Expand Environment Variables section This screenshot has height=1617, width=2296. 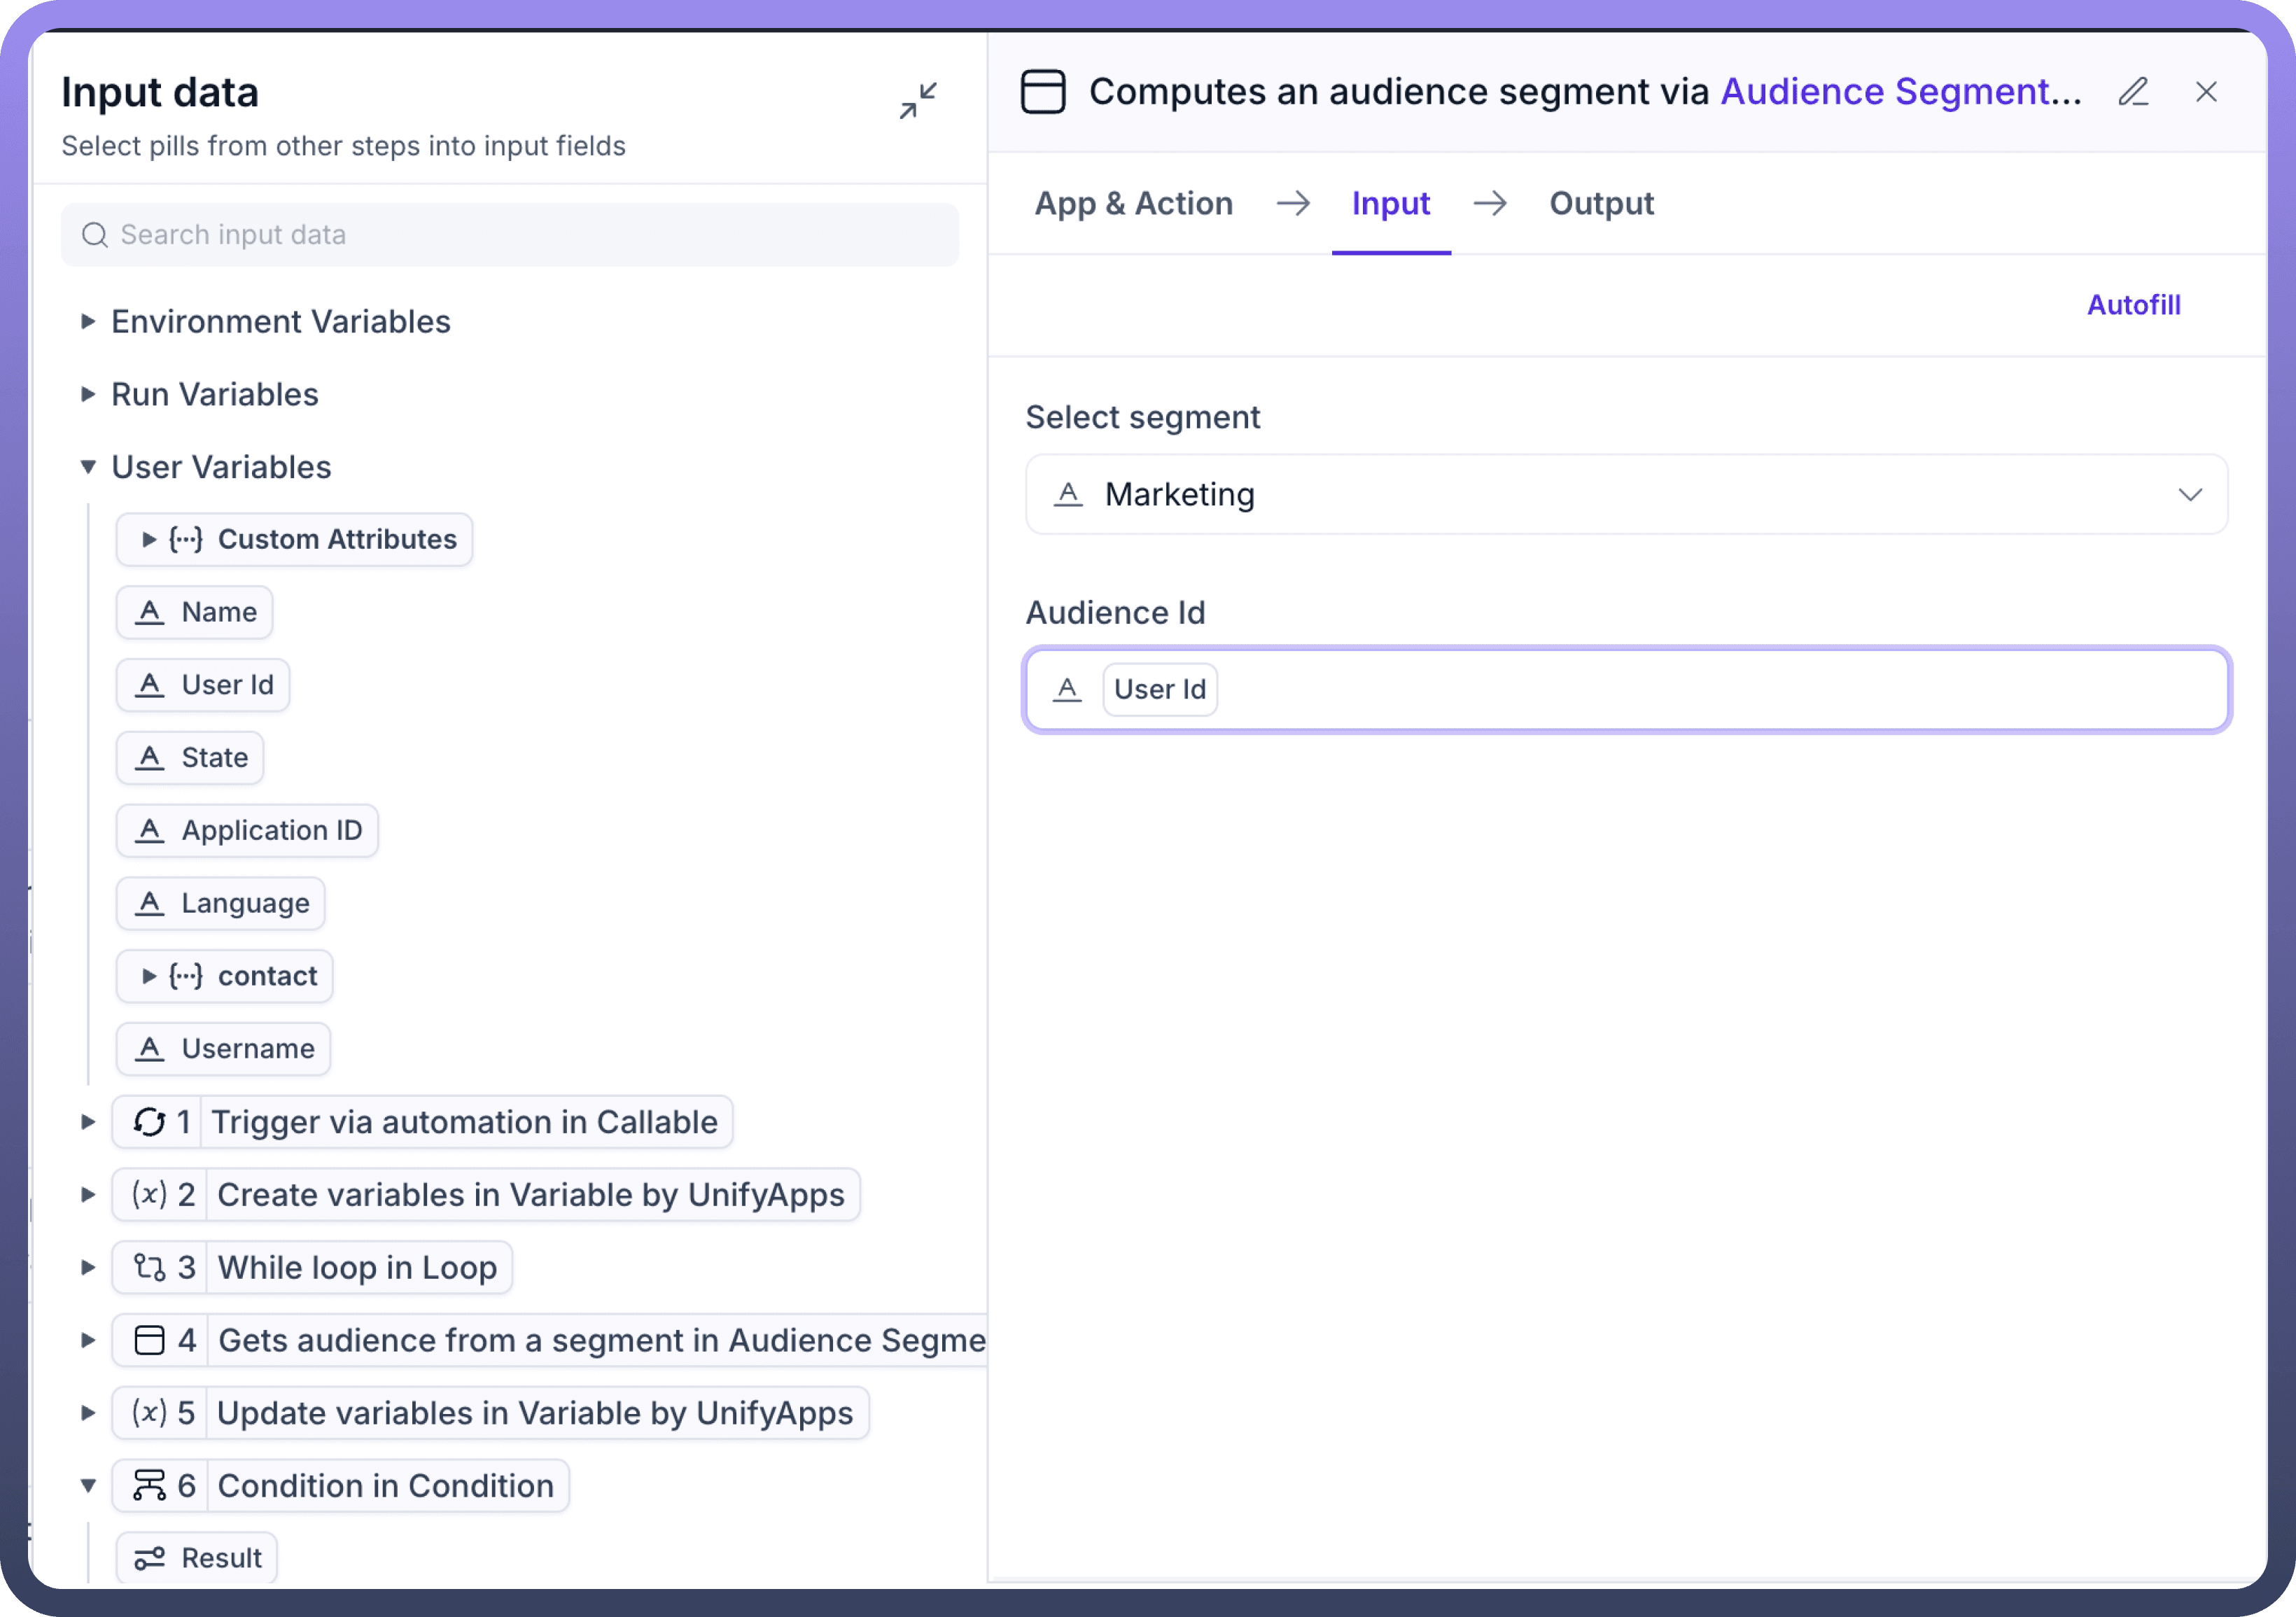click(88, 322)
